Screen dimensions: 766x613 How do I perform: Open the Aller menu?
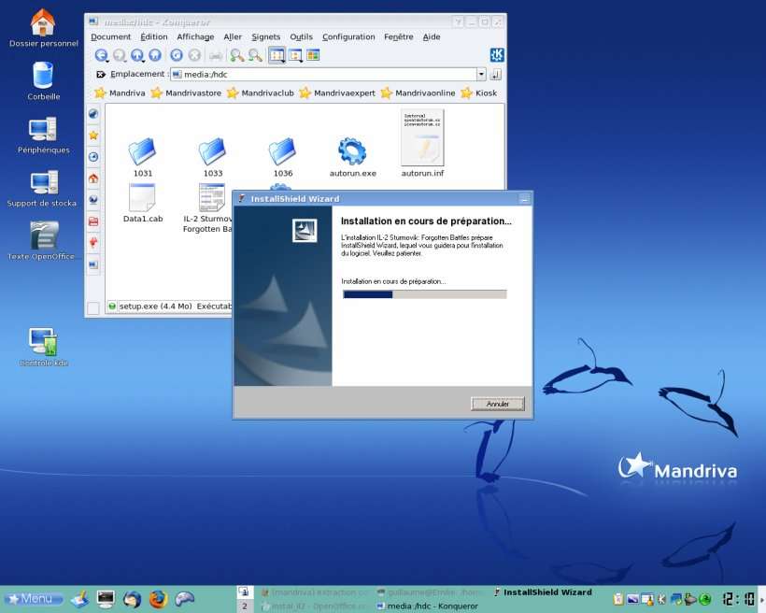tap(233, 36)
